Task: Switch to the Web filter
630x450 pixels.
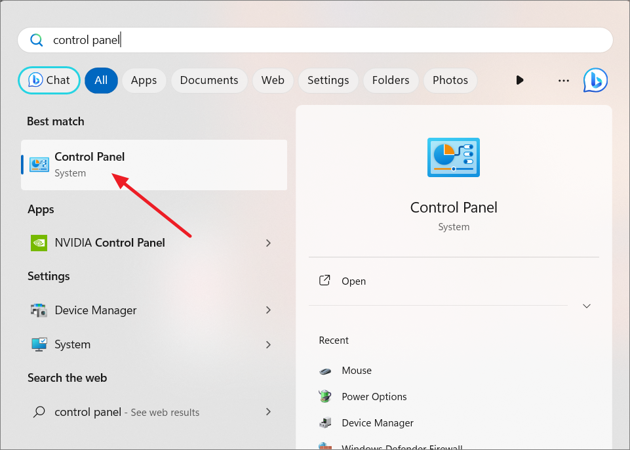Action: tap(273, 80)
